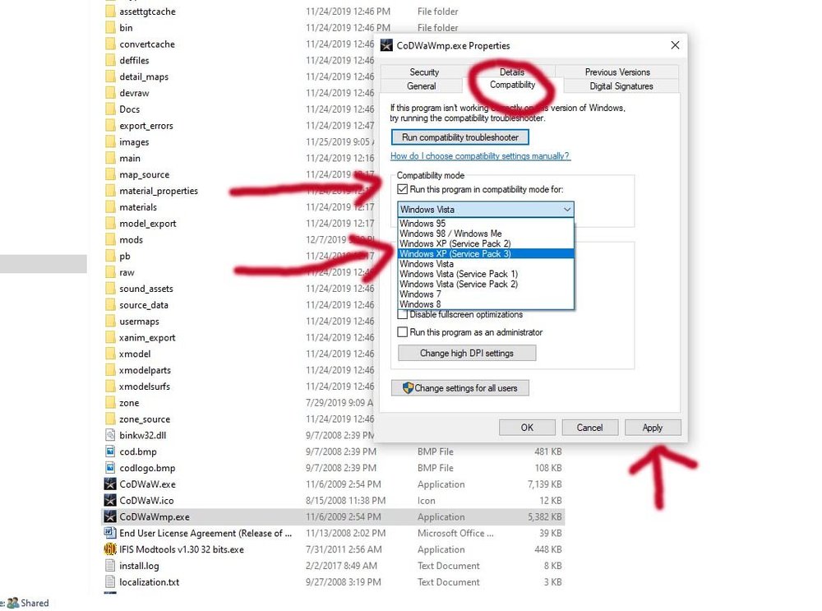Click the IFIS Modtools exe icon

click(x=110, y=549)
